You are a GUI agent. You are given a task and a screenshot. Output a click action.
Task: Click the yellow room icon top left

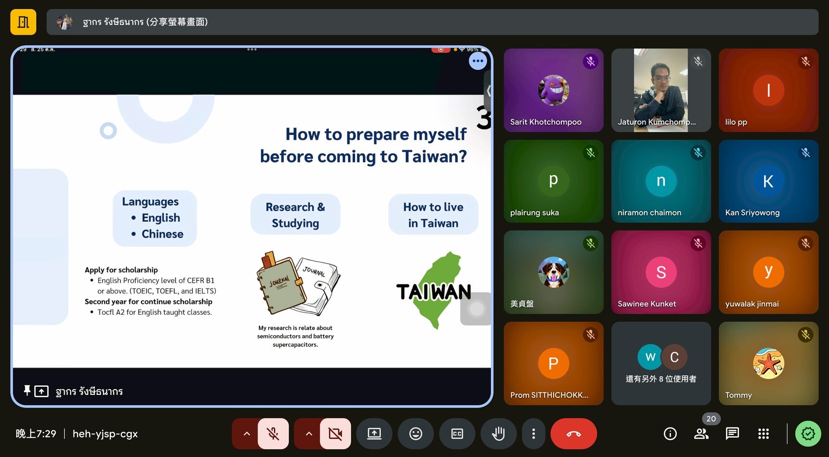(23, 22)
